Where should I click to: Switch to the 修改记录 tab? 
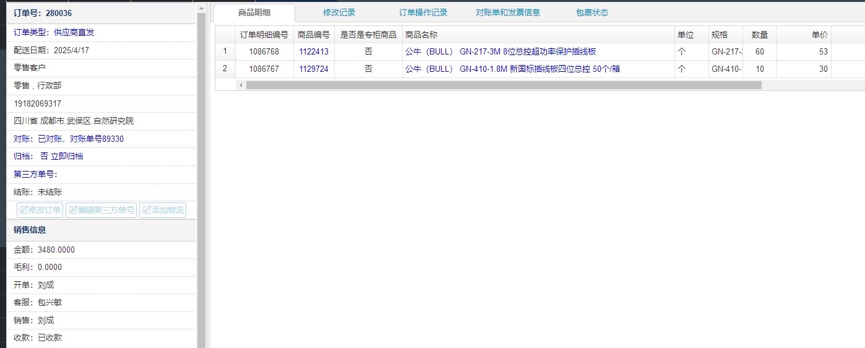tap(339, 13)
